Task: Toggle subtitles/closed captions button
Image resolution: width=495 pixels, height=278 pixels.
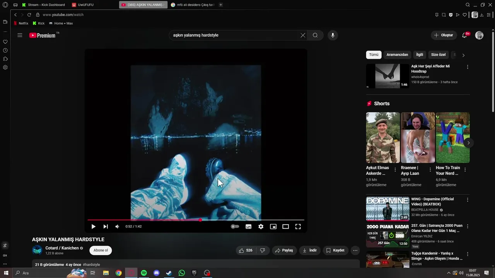Action: (249, 227)
